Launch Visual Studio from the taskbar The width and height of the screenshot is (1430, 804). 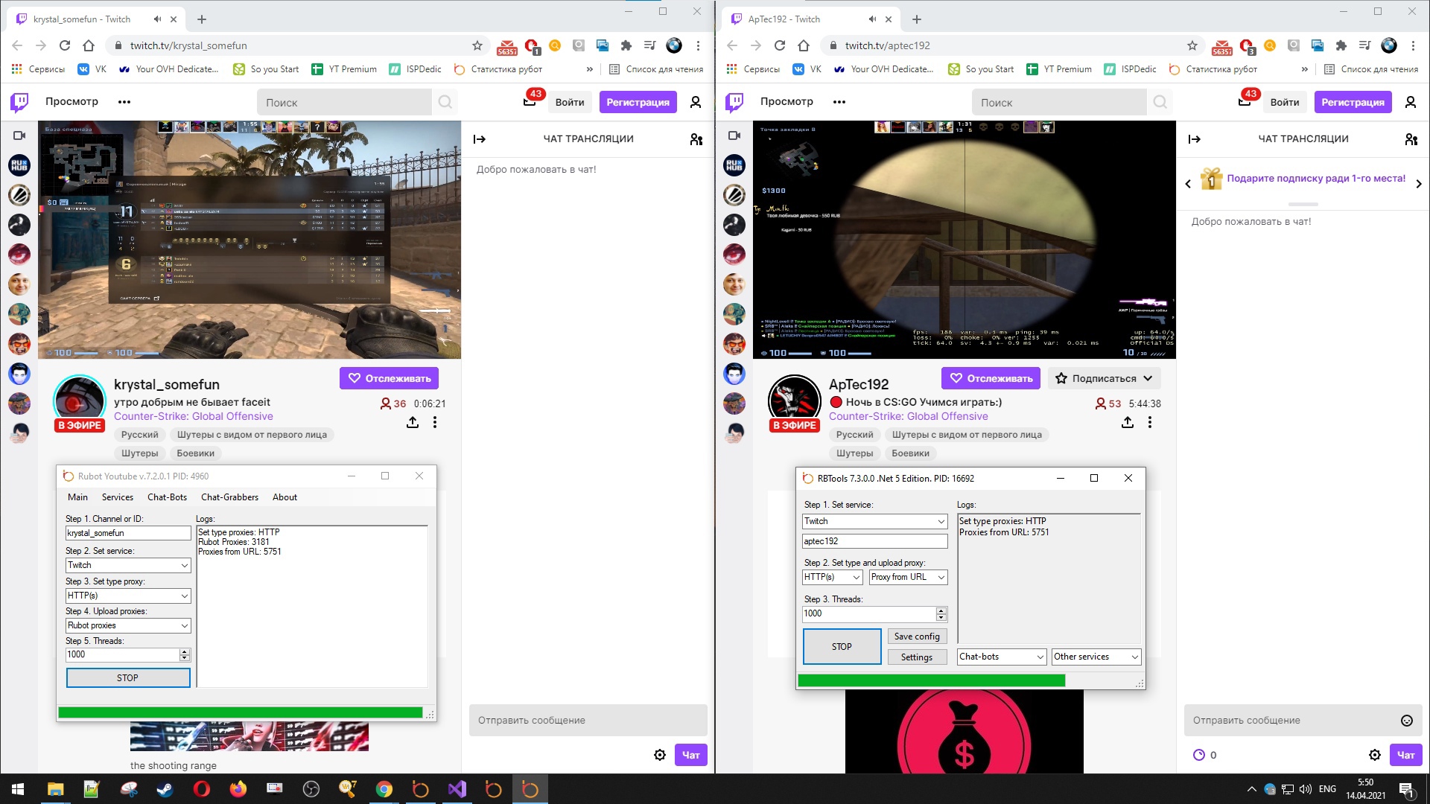[x=457, y=789]
